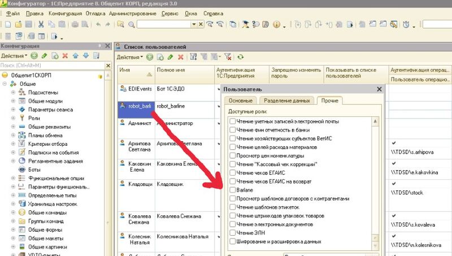452x256 pixels.
Task: Click the green Add icon in the Configuration panel
Action: (34, 55)
